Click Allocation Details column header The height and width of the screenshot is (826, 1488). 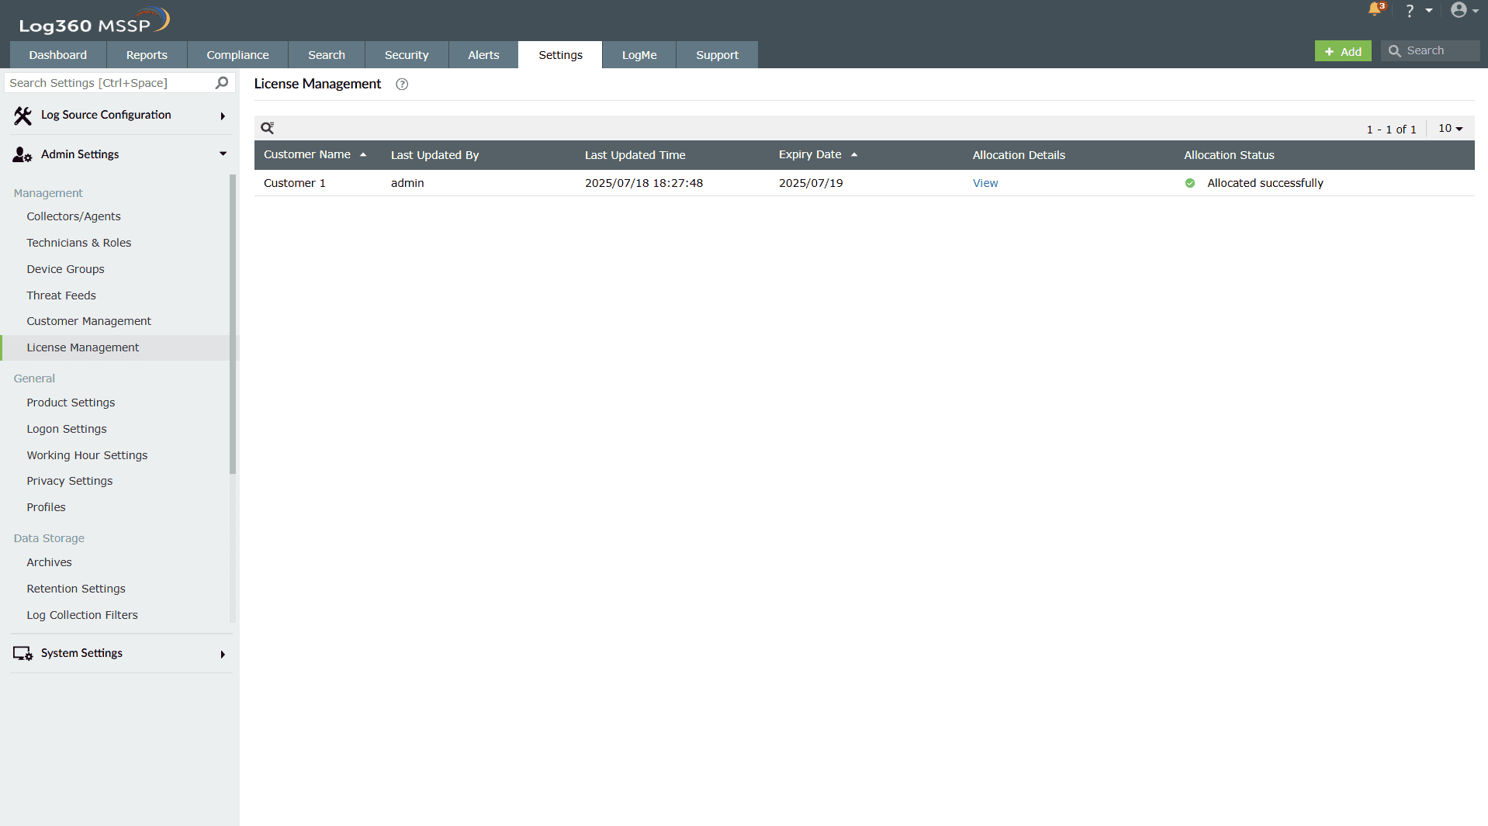[x=1019, y=155]
